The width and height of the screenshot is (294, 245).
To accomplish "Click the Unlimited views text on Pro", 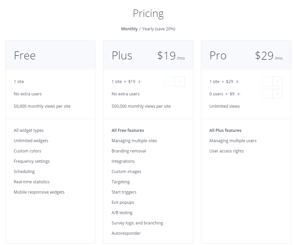I will pyautogui.click(x=225, y=106).
